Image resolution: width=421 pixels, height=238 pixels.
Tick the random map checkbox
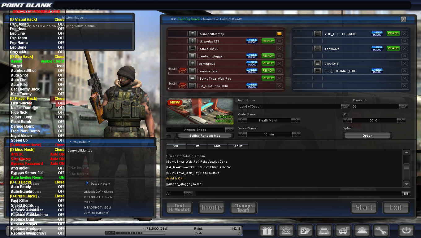168,136
